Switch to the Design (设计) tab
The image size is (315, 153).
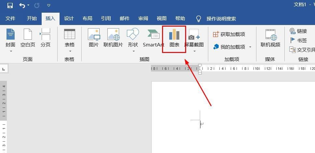coord(69,19)
